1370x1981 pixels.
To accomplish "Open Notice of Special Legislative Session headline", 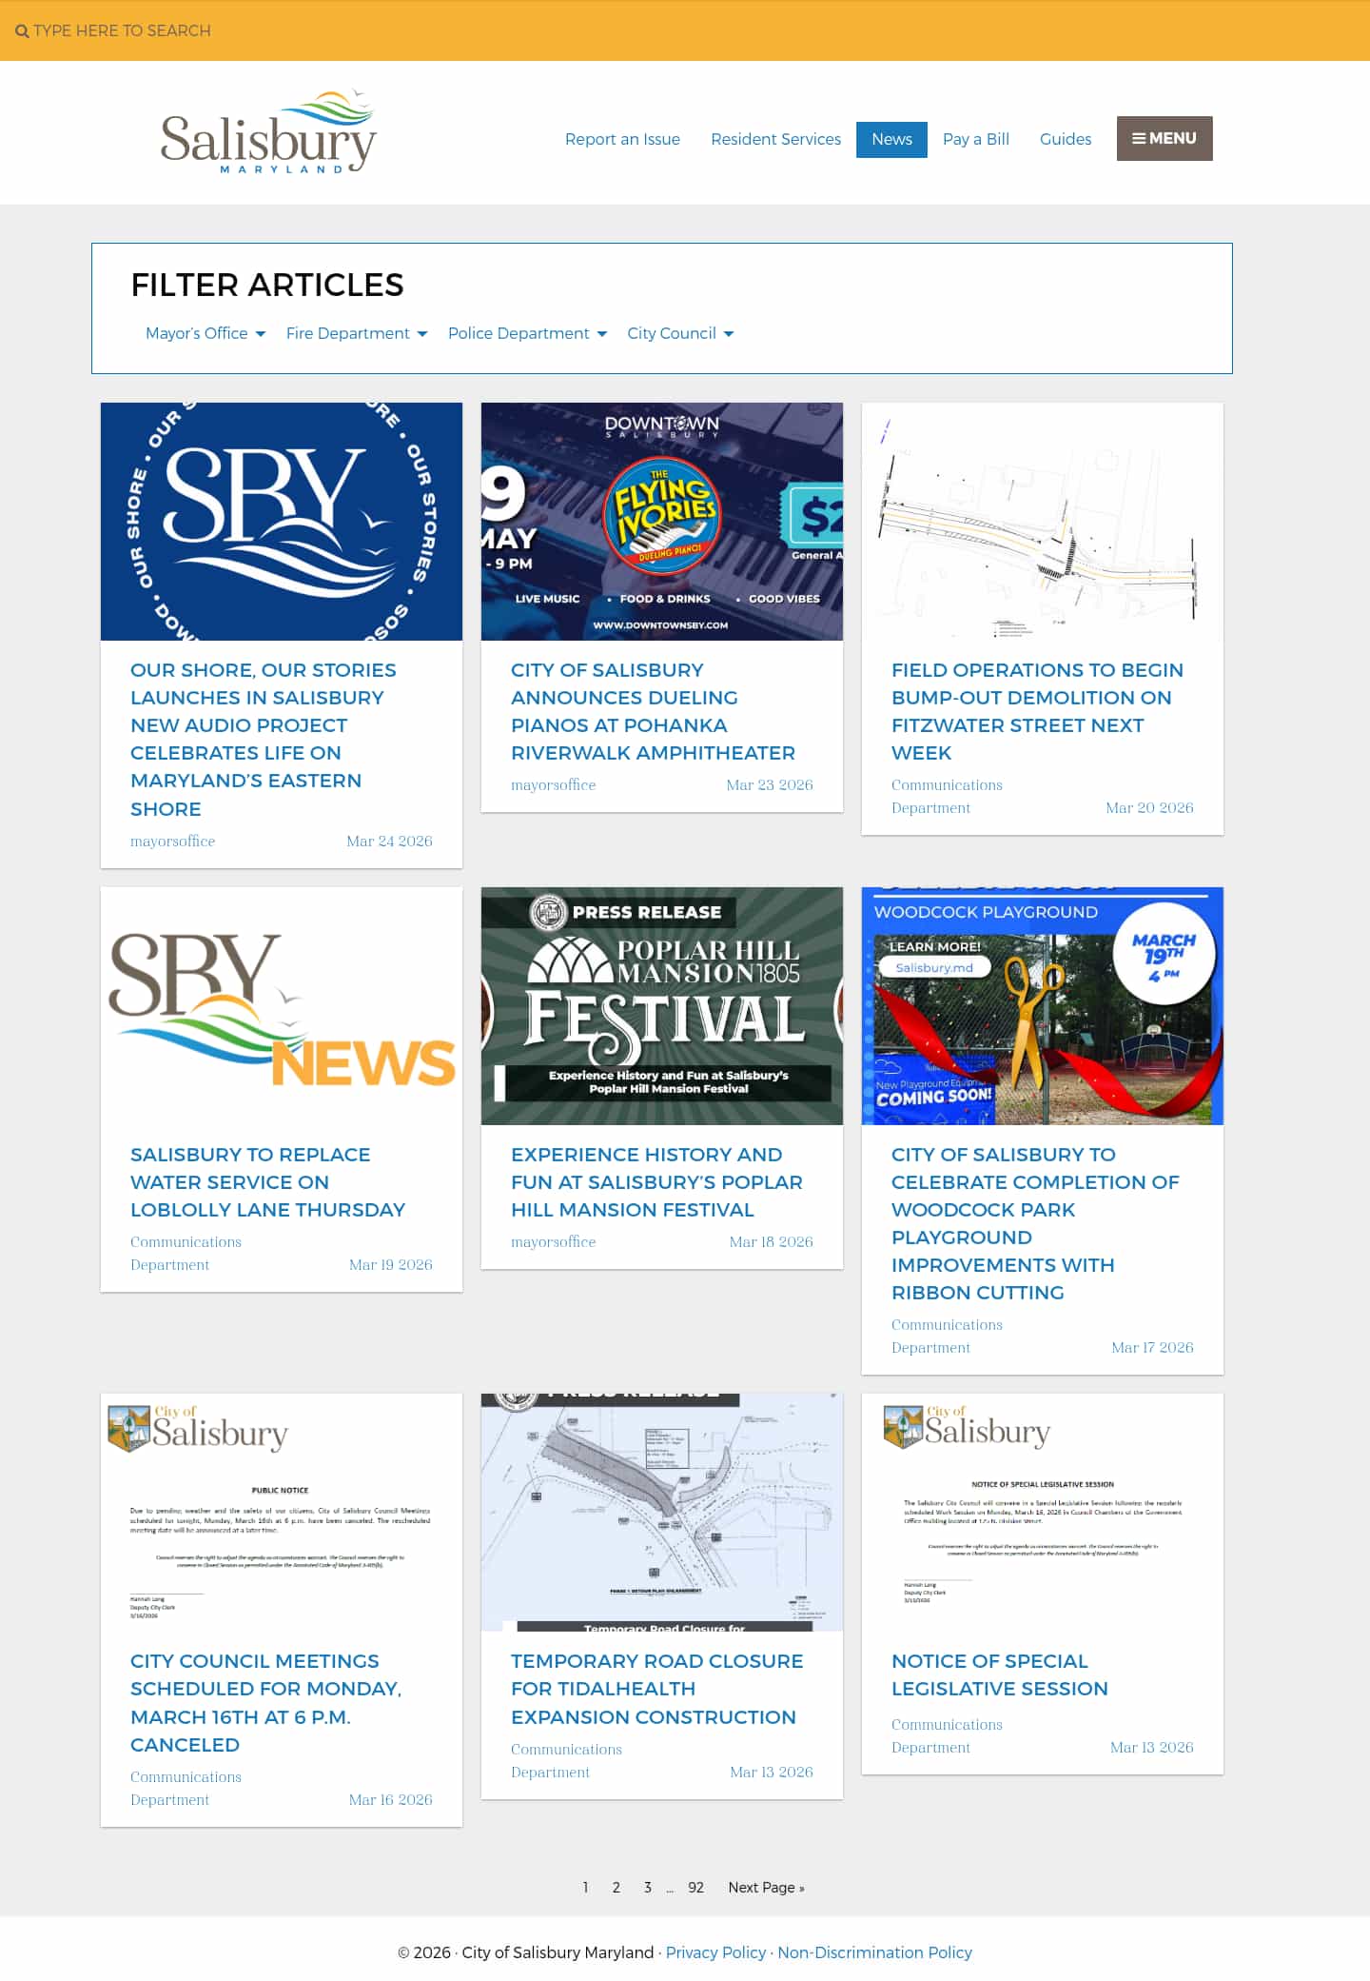I will click(x=999, y=1674).
